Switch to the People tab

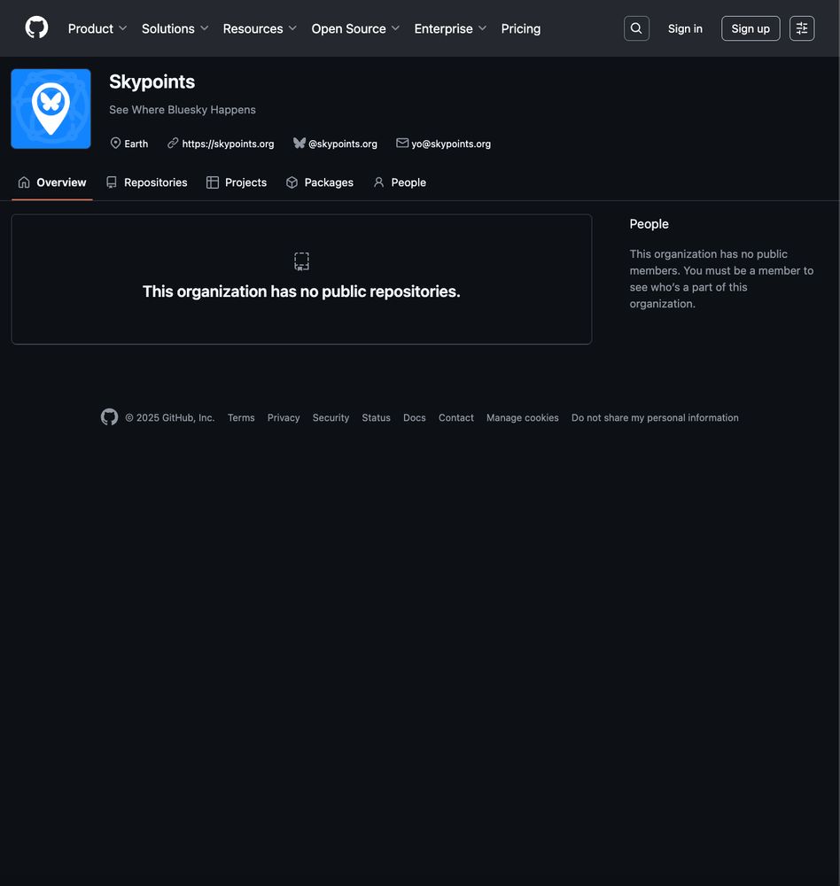click(x=400, y=183)
